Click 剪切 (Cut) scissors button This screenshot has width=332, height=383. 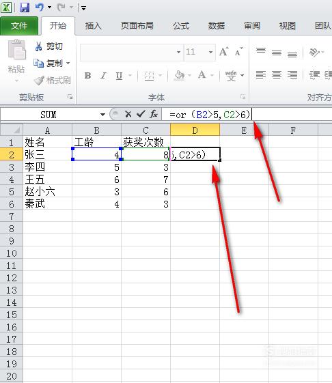(49, 46)
